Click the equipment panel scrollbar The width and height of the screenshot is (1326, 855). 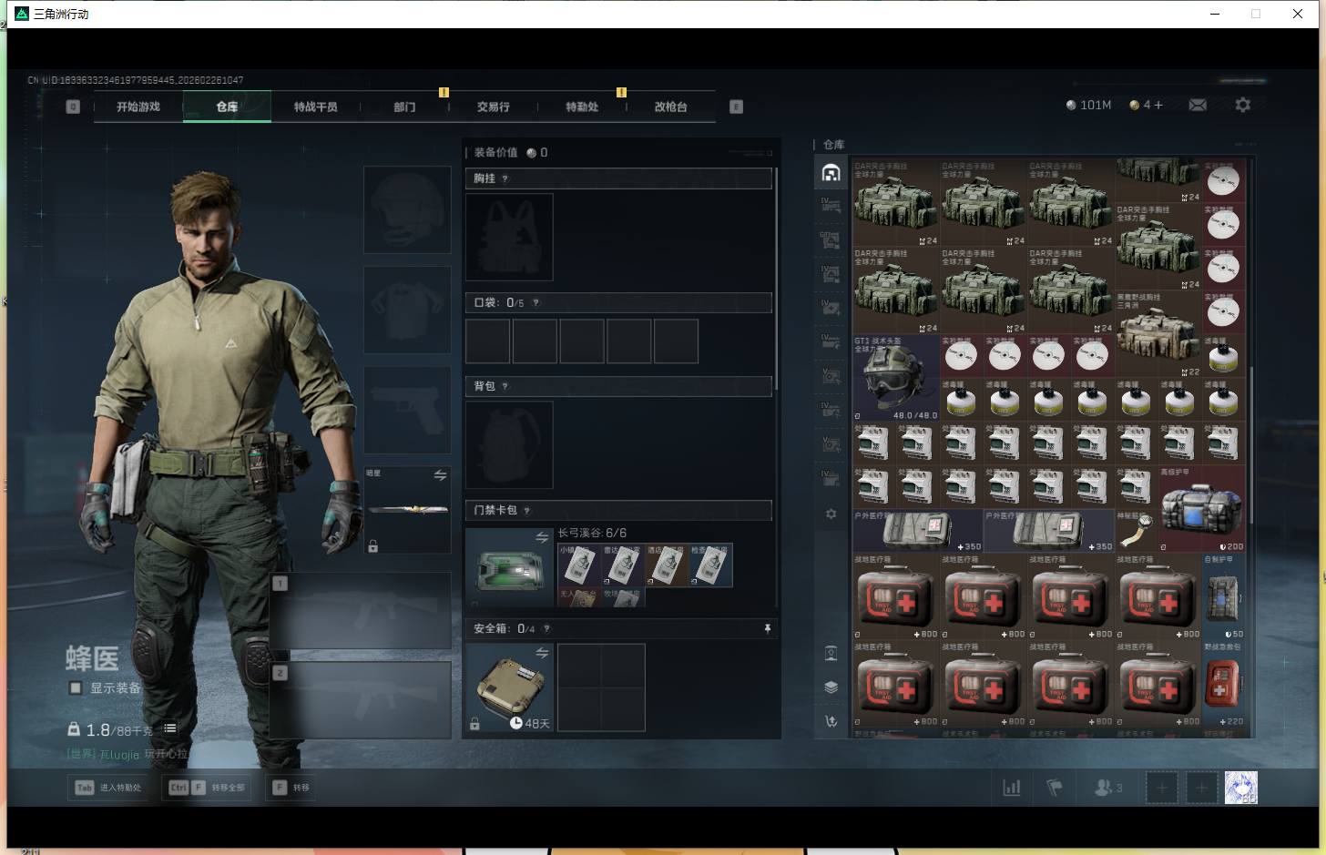776,278
